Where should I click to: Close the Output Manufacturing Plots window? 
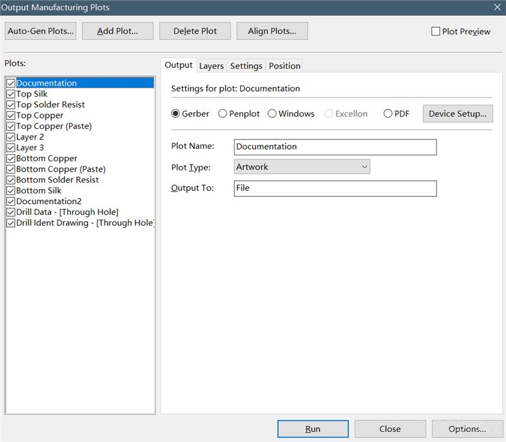point(497,7)
